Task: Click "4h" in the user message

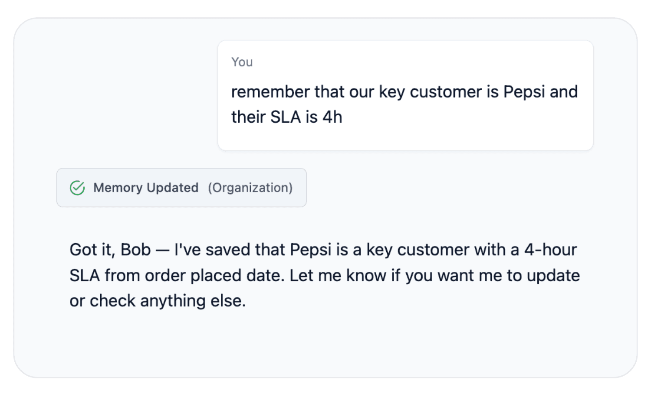Action: 332,117
